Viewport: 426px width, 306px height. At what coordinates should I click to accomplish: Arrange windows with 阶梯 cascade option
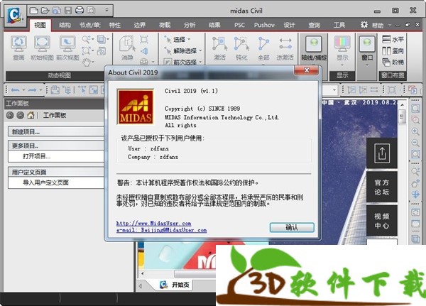point(393,62)
